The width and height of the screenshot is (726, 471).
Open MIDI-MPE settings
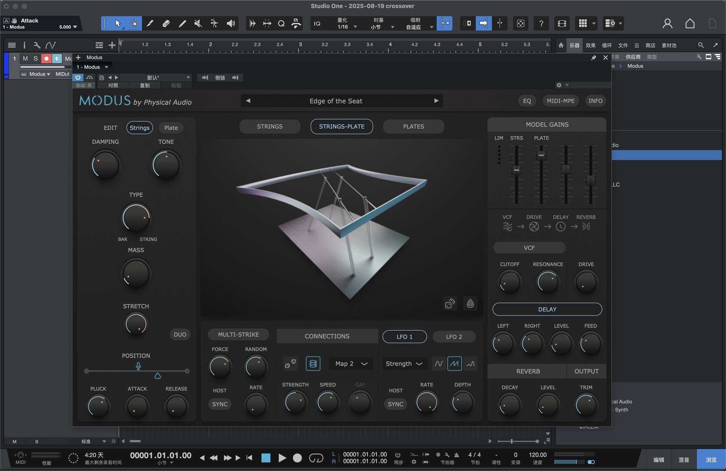(x=560, y=101)
